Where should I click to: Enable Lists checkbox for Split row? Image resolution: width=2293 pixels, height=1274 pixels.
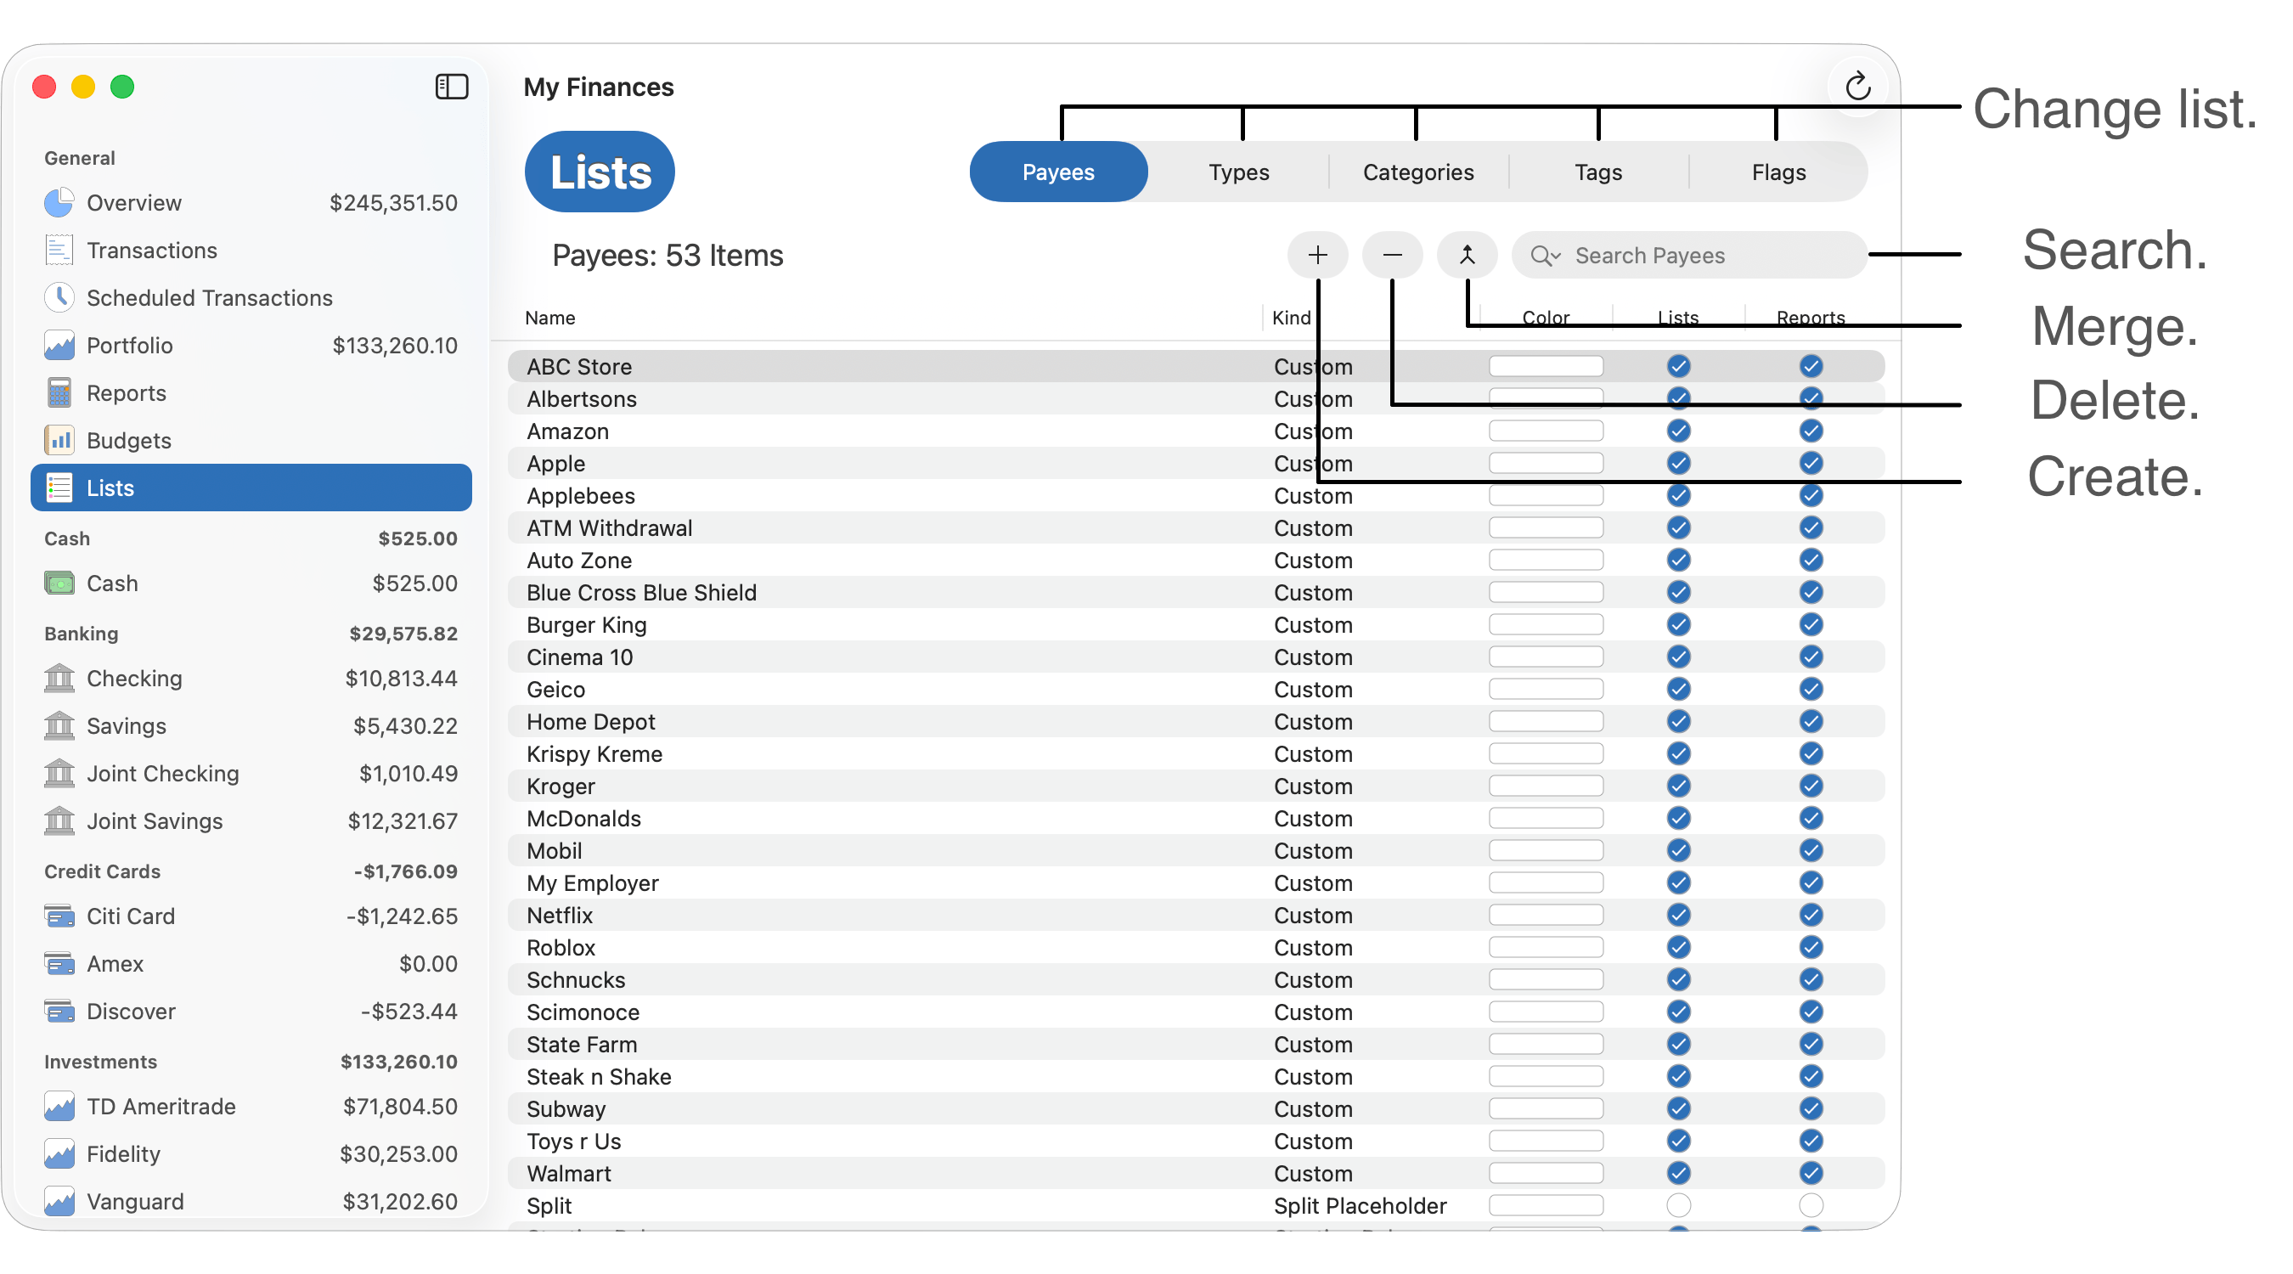[1678, 1205]
